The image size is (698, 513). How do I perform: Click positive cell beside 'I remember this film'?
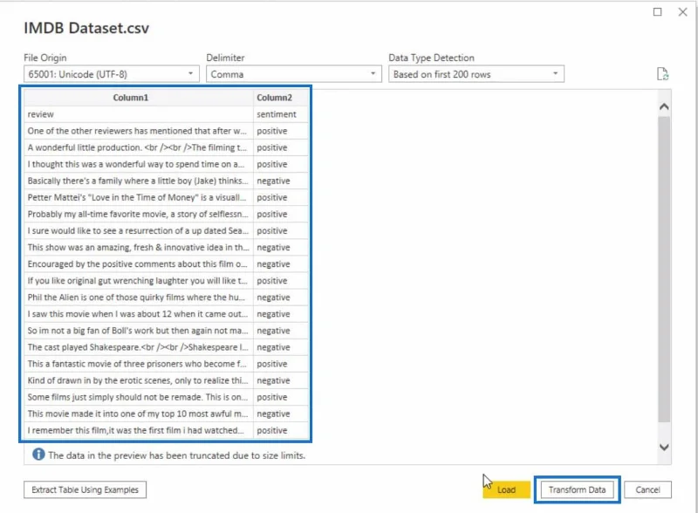coord(281,430)
